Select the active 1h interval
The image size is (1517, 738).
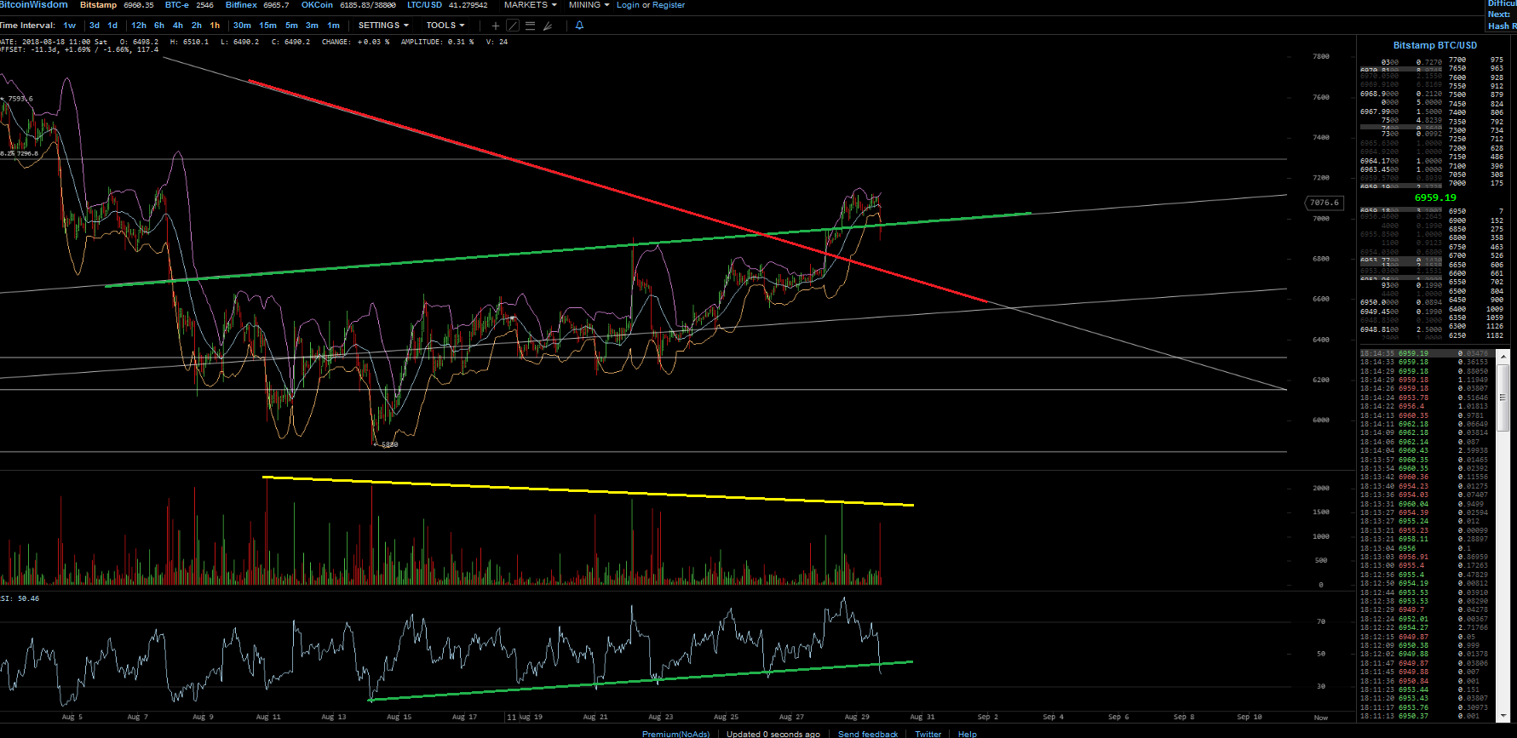pyautogui.click(x=215, y=26)
